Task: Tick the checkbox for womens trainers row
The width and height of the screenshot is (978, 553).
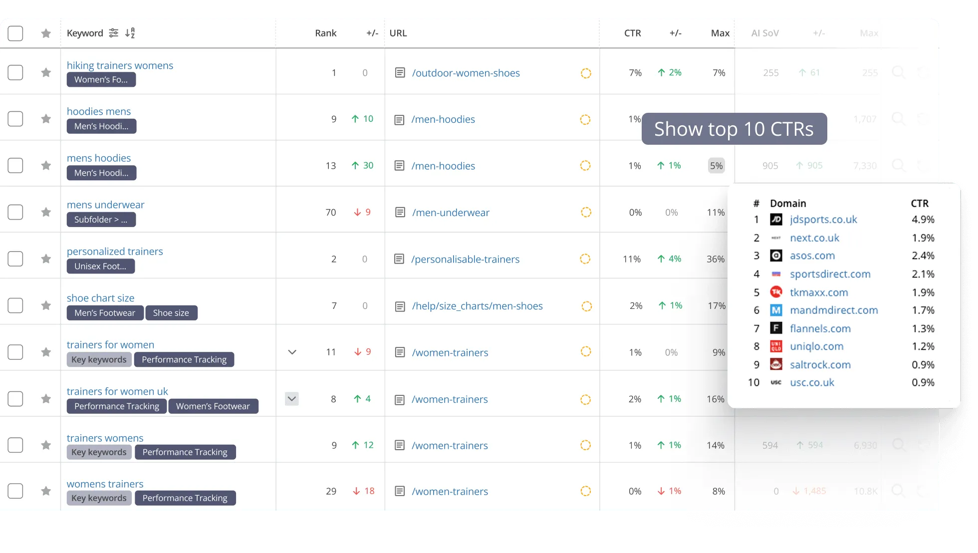Action: point(15,491)
